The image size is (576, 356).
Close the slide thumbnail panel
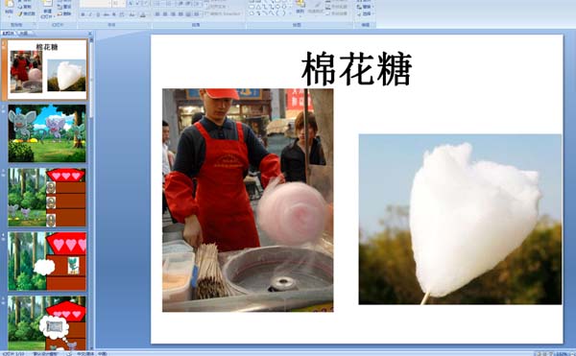(x=90, y=34)
